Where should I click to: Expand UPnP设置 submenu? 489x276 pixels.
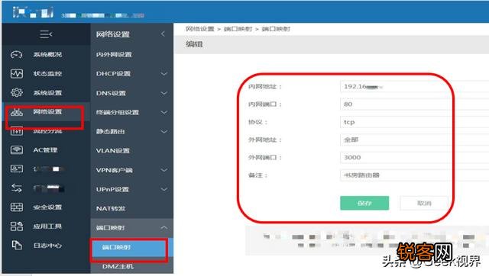tap(164, 189)
